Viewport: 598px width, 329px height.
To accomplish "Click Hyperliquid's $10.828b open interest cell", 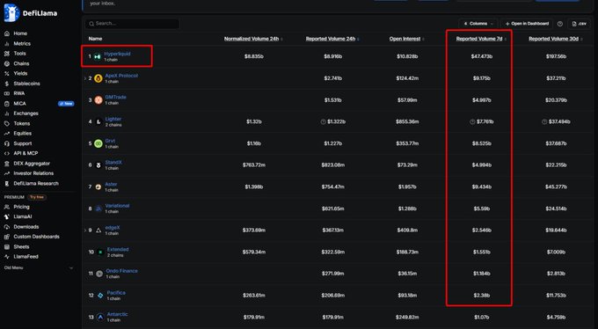I will [x=407, y=56].
